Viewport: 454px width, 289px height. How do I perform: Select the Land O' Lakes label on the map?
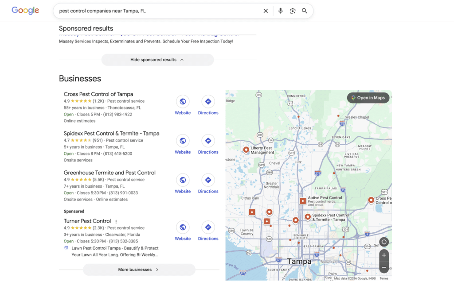(x=300, y=128)
